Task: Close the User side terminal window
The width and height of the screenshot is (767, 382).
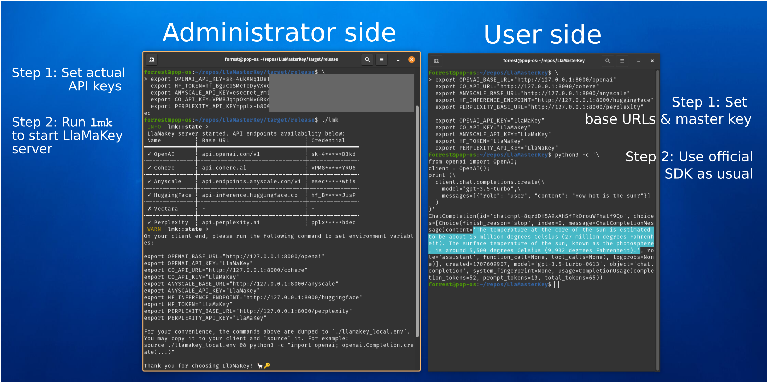Action: (x=652, y=61)
